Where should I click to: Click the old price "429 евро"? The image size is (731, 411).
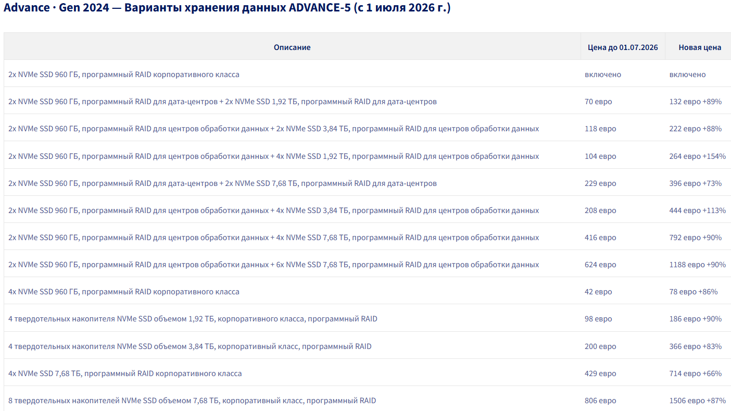[x=600, y=373]
